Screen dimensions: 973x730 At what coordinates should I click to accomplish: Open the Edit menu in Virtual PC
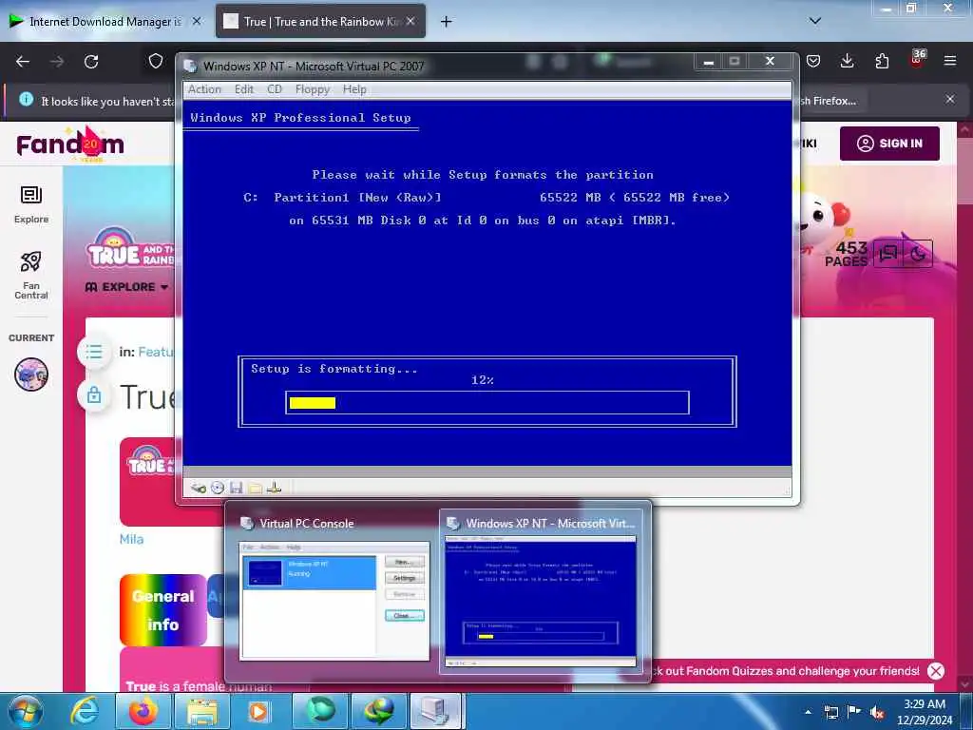click(x=244, y=89)
